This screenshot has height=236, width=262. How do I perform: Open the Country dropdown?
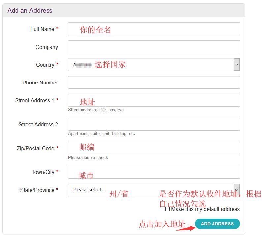pyautogui.click(x=154, y=65)
